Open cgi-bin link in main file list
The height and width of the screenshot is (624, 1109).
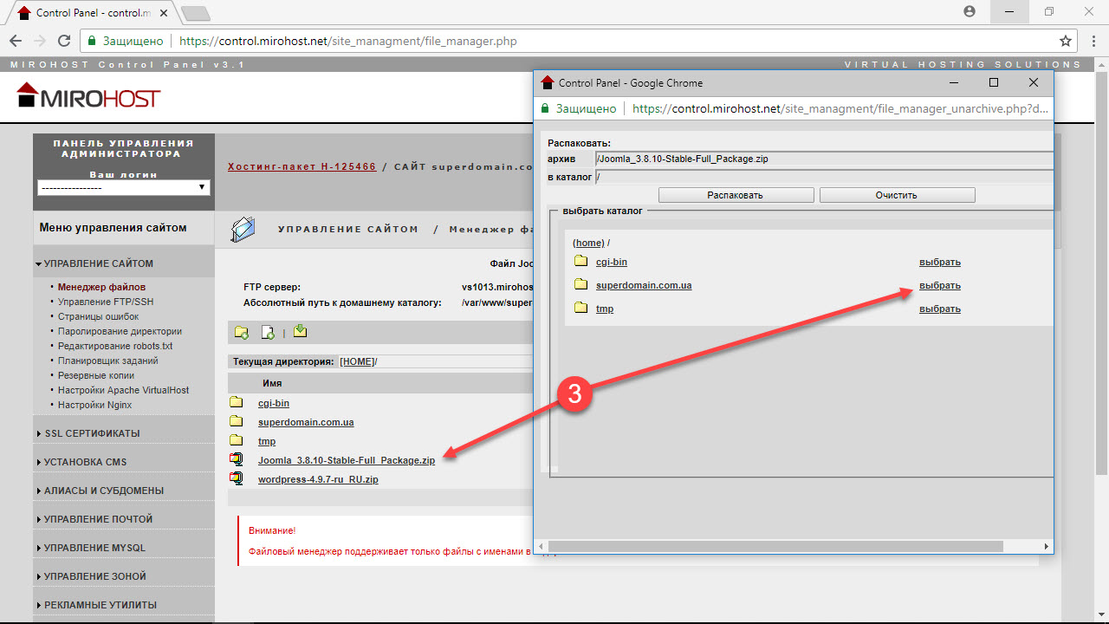click(x=274, y=403)
